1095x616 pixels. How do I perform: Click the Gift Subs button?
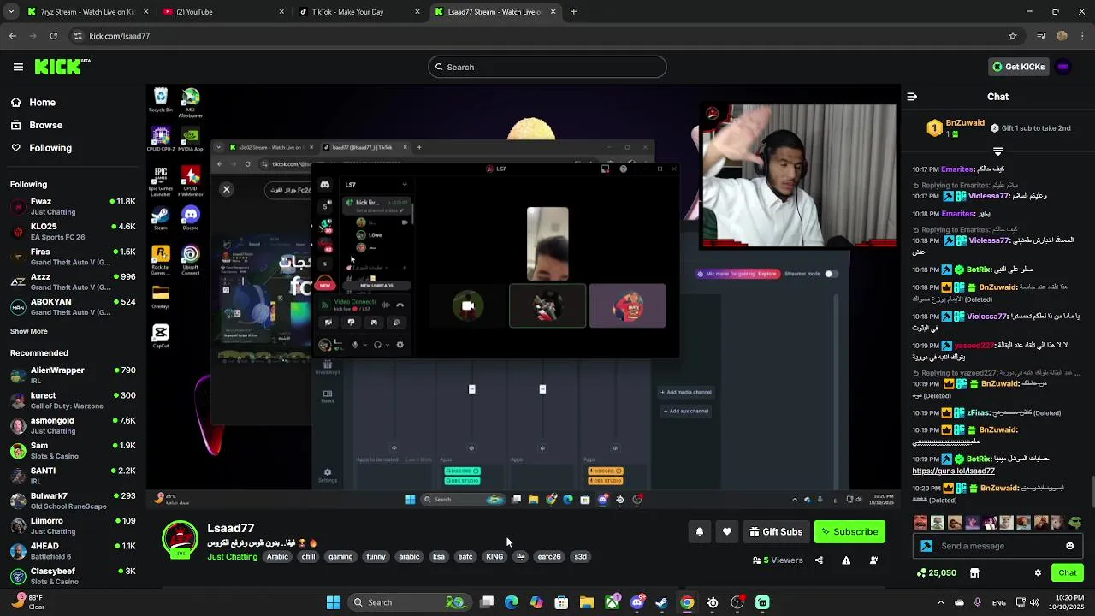pyautogui.click(x=776, y=532)
